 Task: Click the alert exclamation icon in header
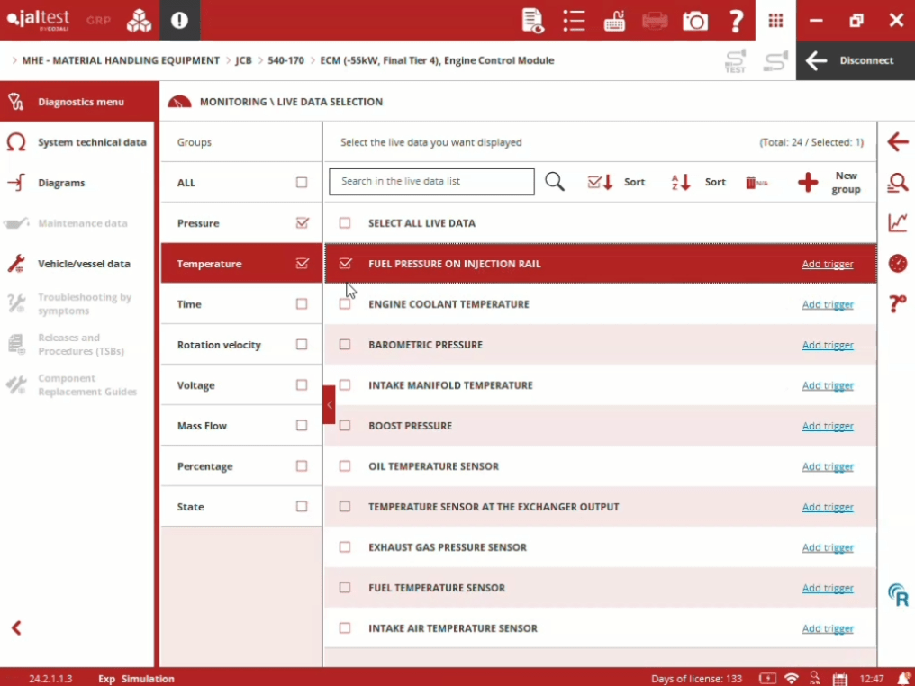180,21
